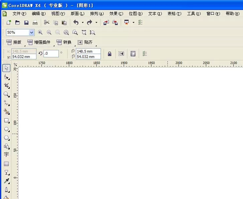Click the ruler origin corner icon
Screen dimensions: 243x199
click(15, 64)
